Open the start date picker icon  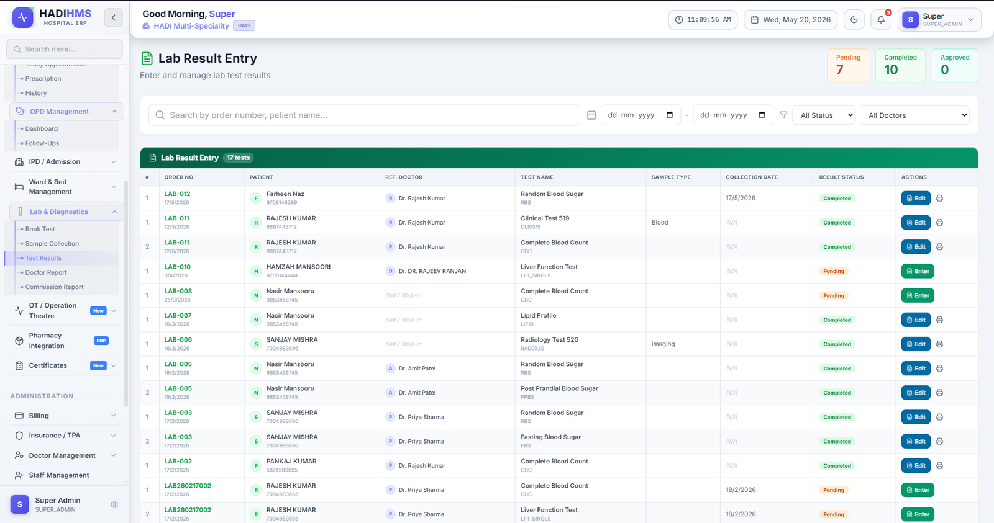(670, 115)
